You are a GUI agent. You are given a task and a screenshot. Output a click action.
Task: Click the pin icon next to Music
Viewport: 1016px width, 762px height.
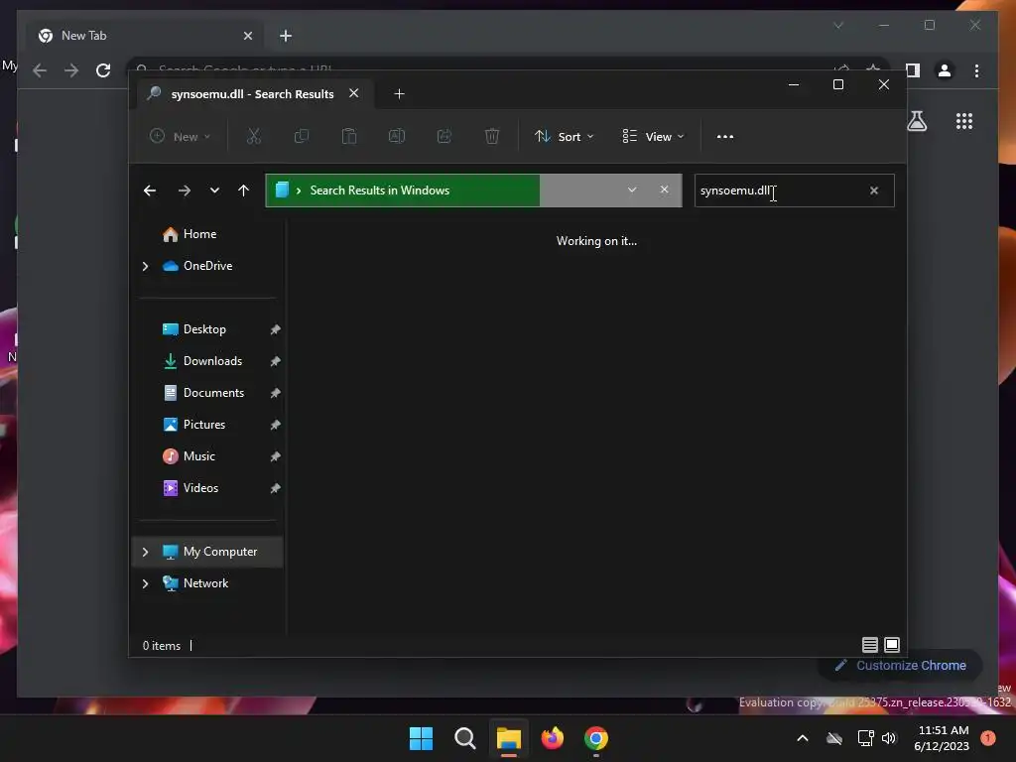pyautogui.click(x=275, y=456)
